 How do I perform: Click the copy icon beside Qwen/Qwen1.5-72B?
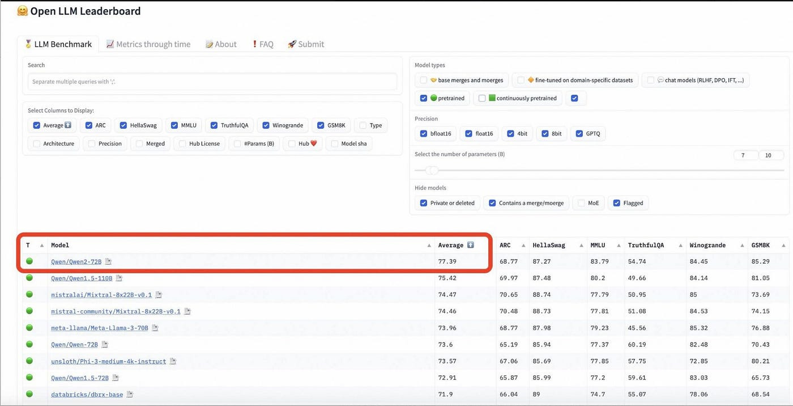coord(115,378)
